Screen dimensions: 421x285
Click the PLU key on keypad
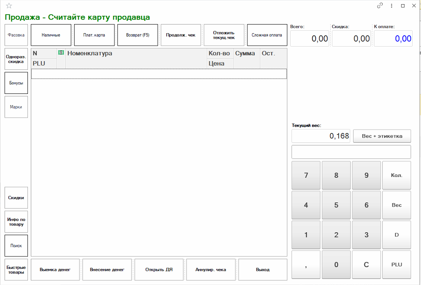pyautogui.click(x=396, y=265)
